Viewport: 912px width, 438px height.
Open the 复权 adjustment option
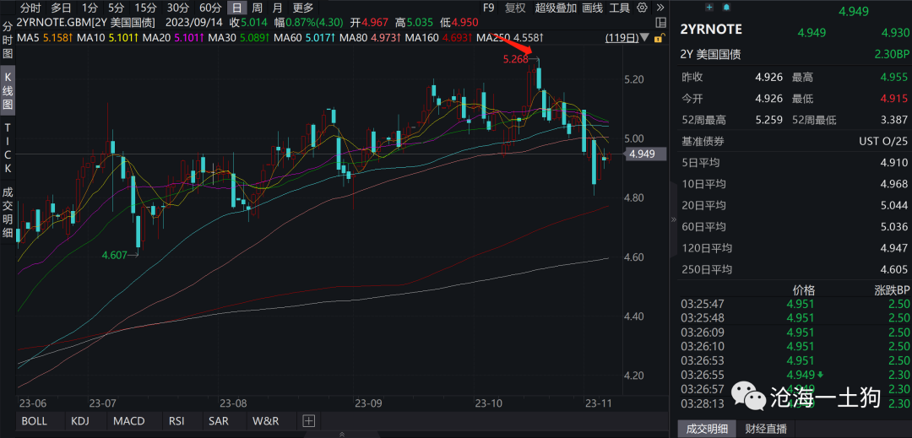515,8
